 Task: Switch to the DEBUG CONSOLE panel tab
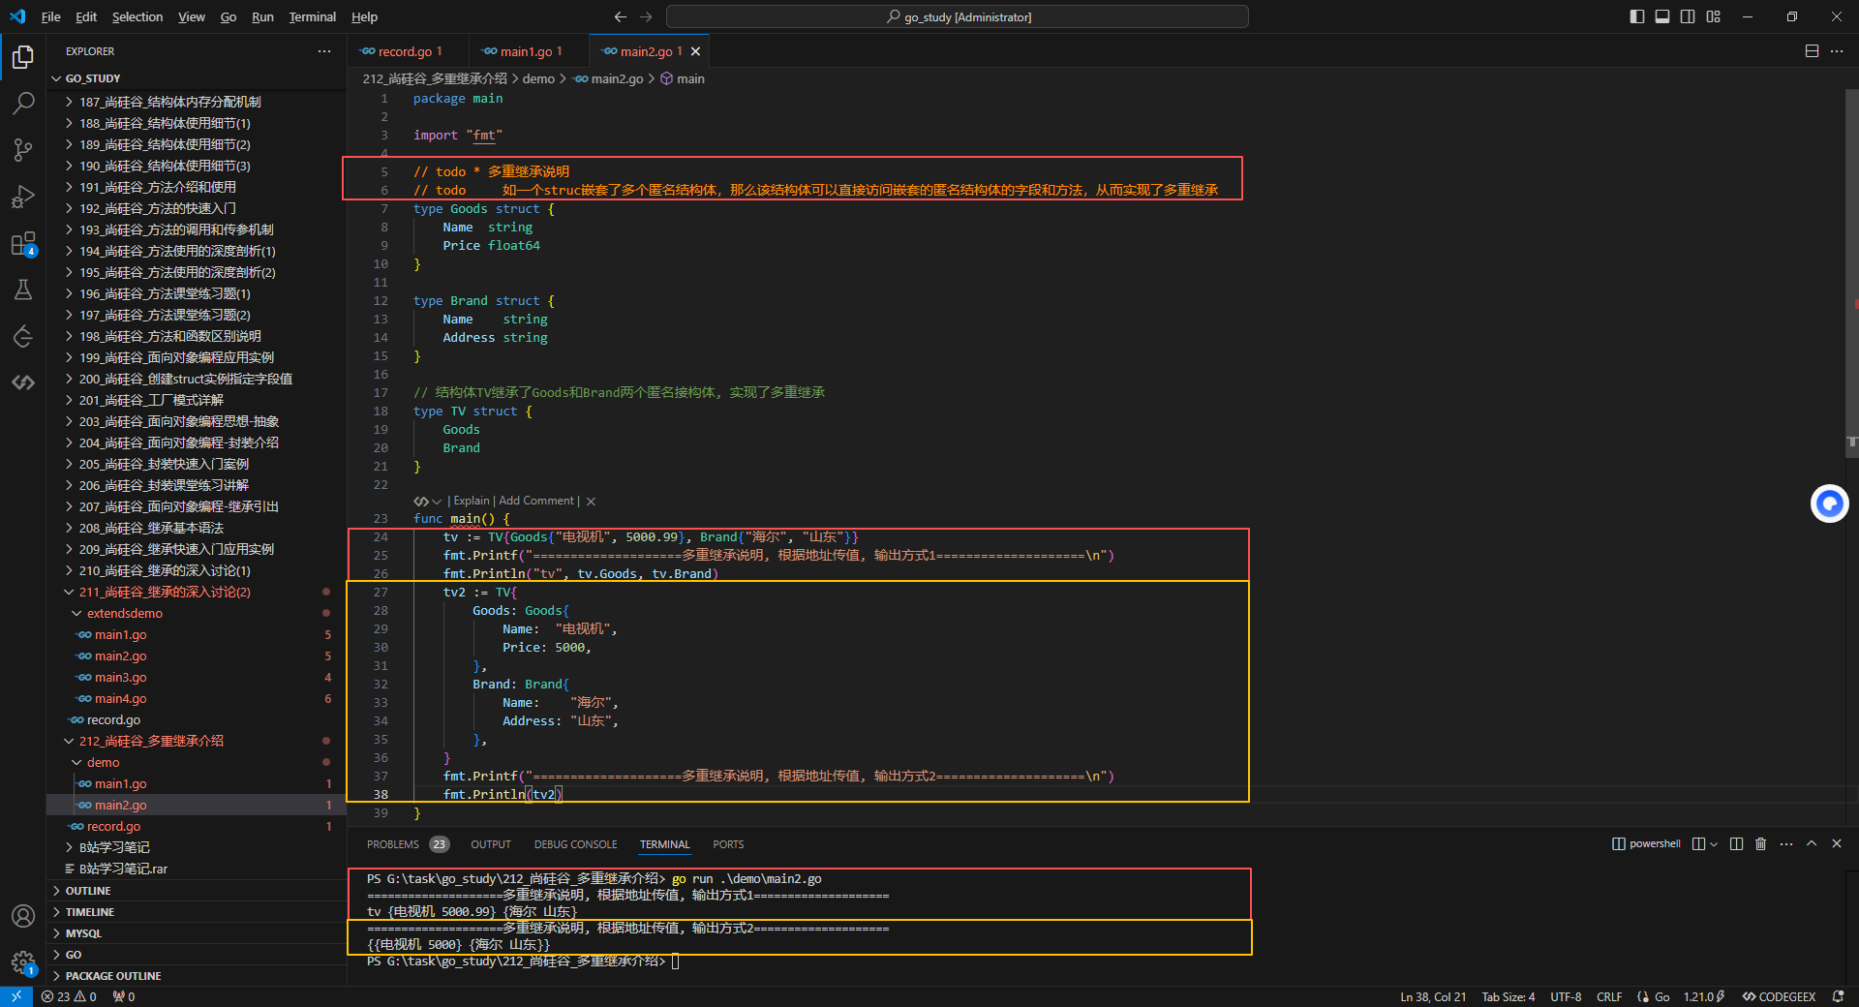pos(575,844)
